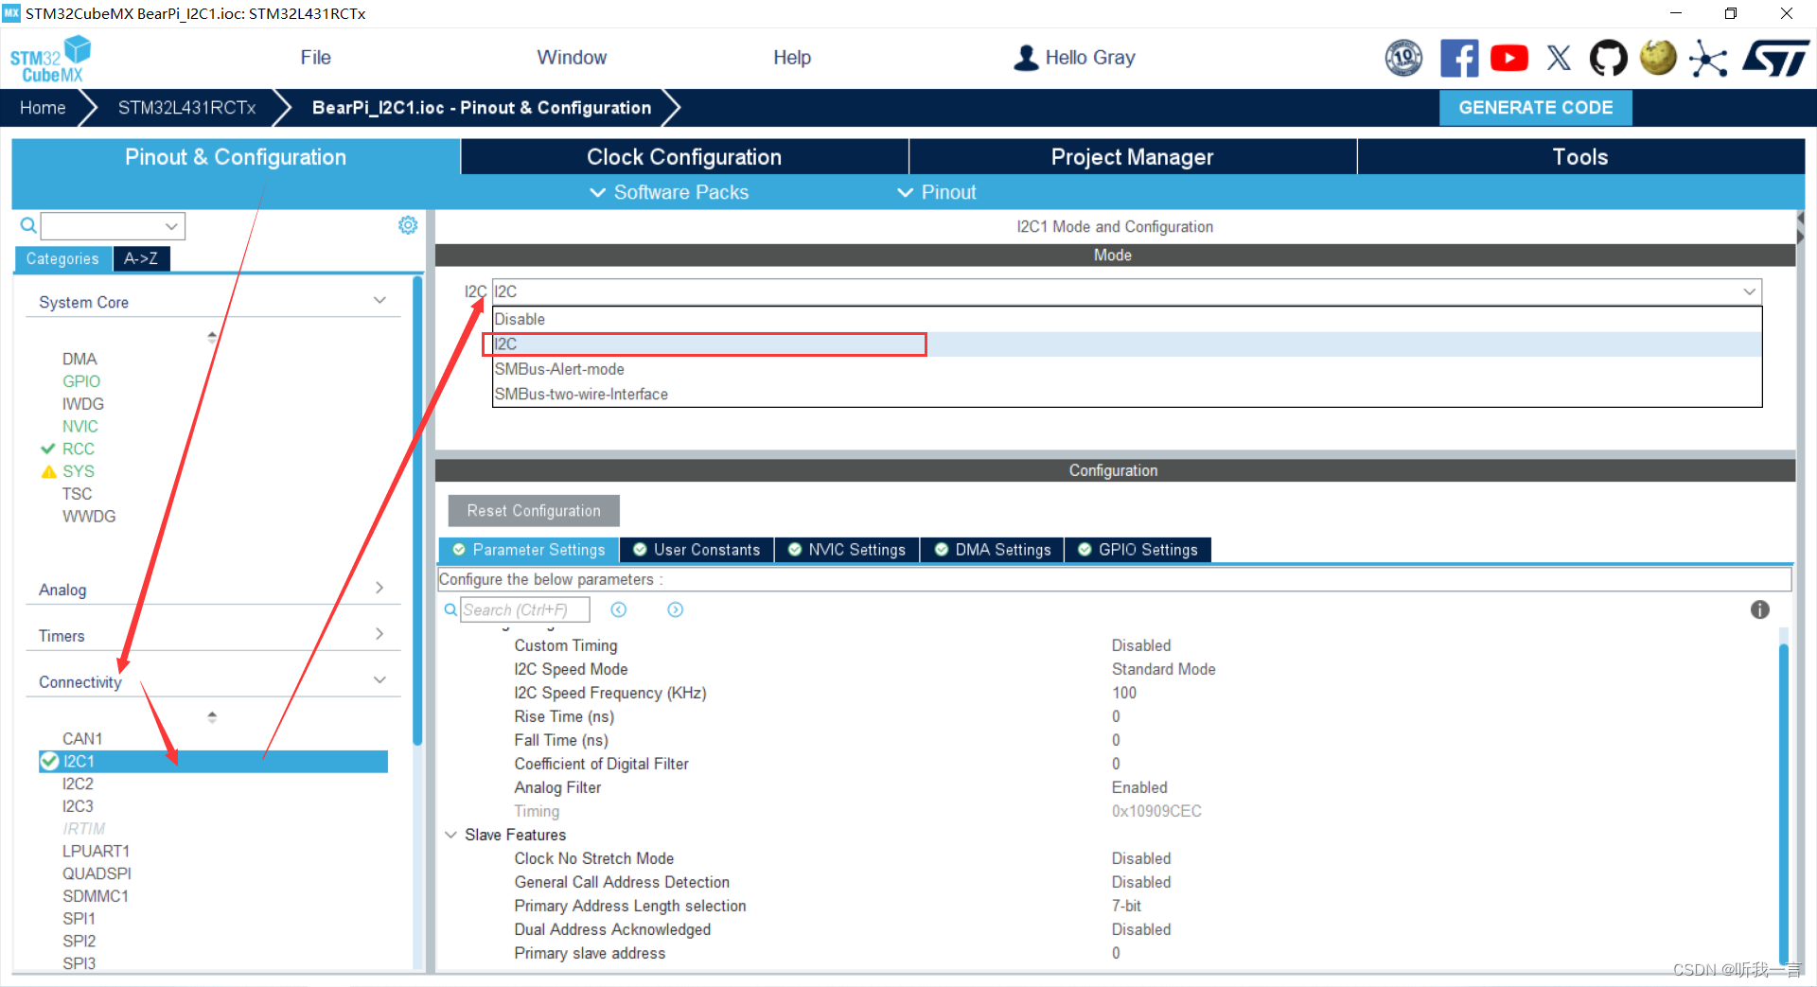Click the I2C Speed Mode value Standard Mode
The height and width of the screenshot is (987, 1817).
tap(1163, 669)
